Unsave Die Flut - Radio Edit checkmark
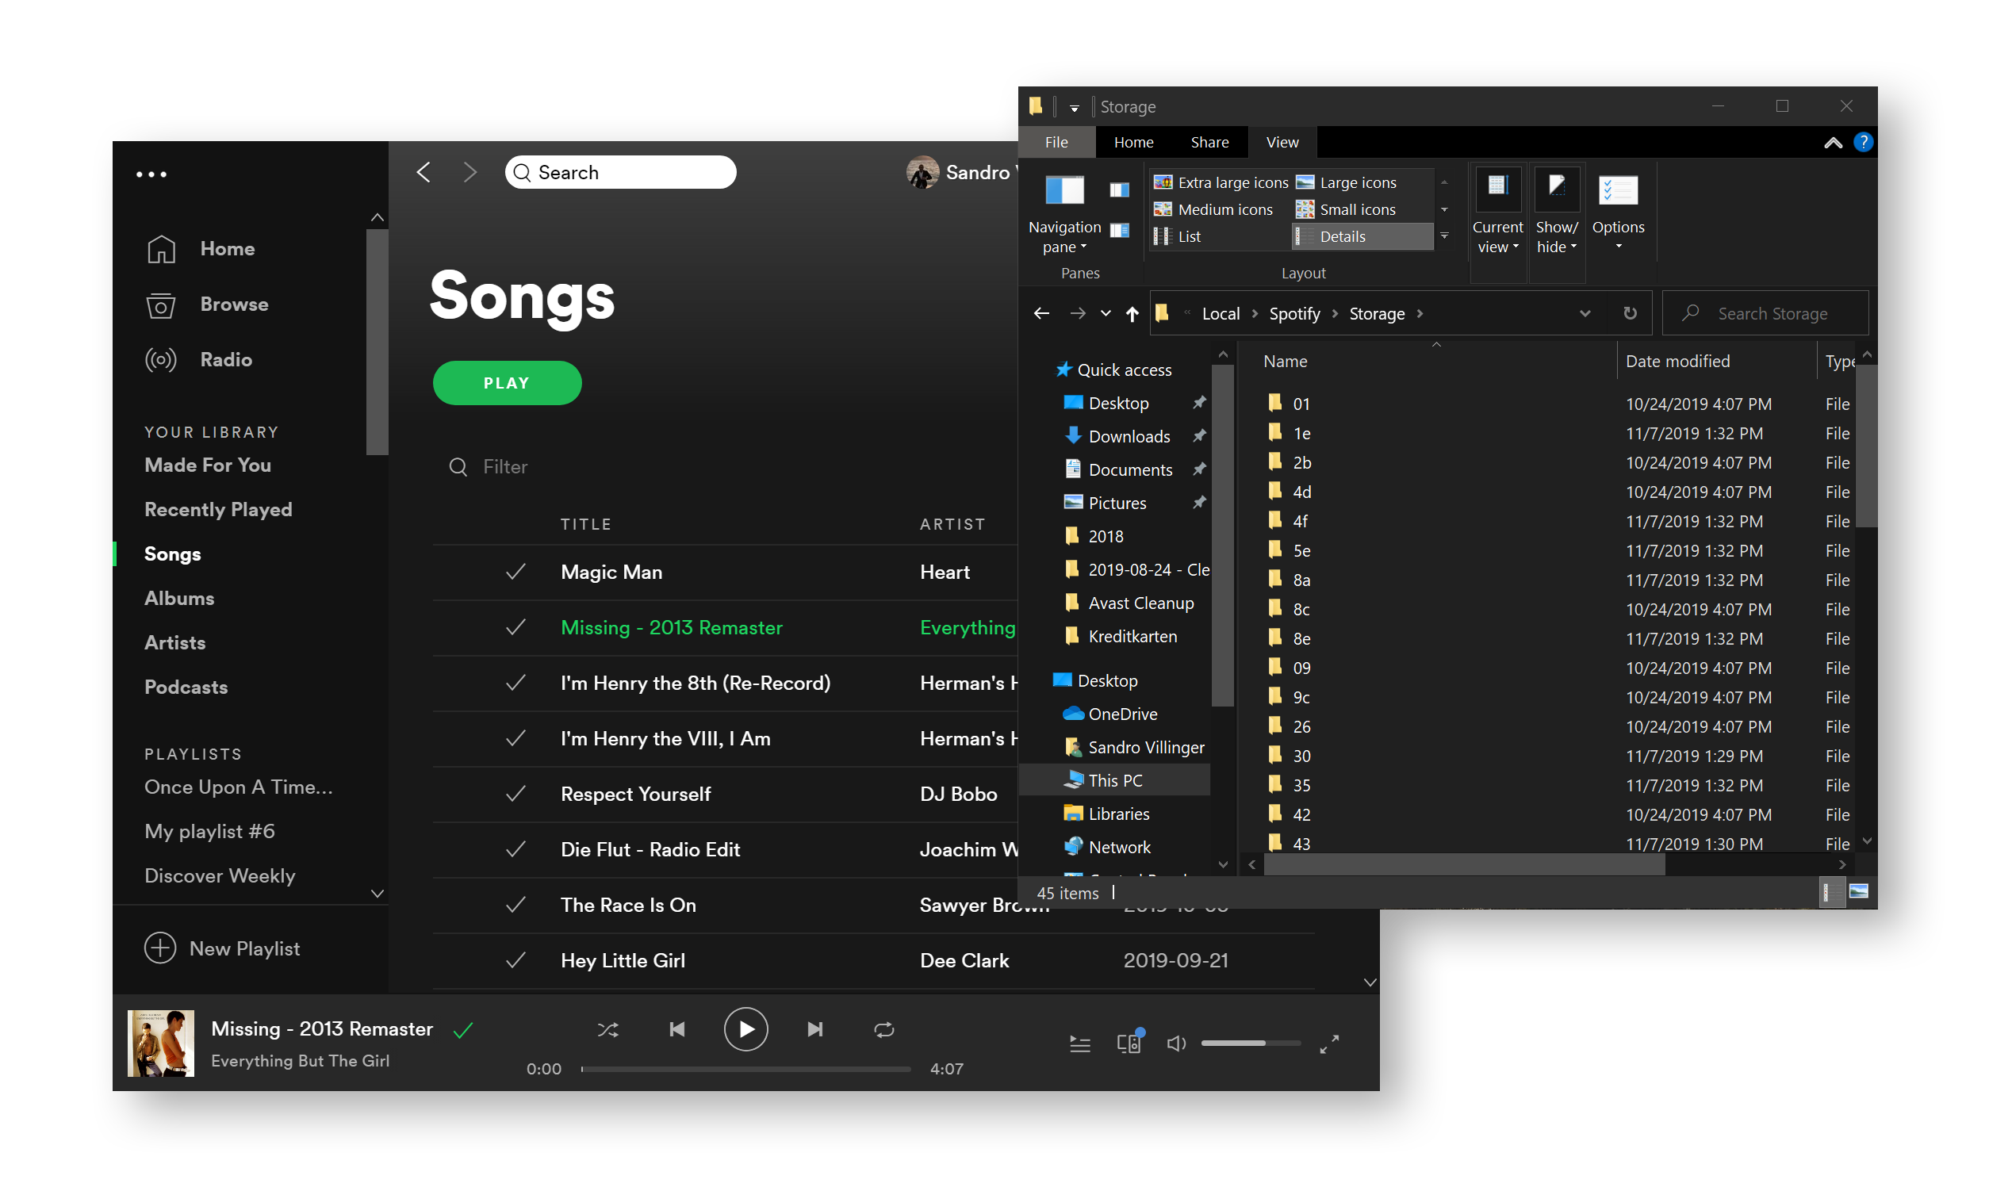1989x1191 pixels. pos(516,850)
